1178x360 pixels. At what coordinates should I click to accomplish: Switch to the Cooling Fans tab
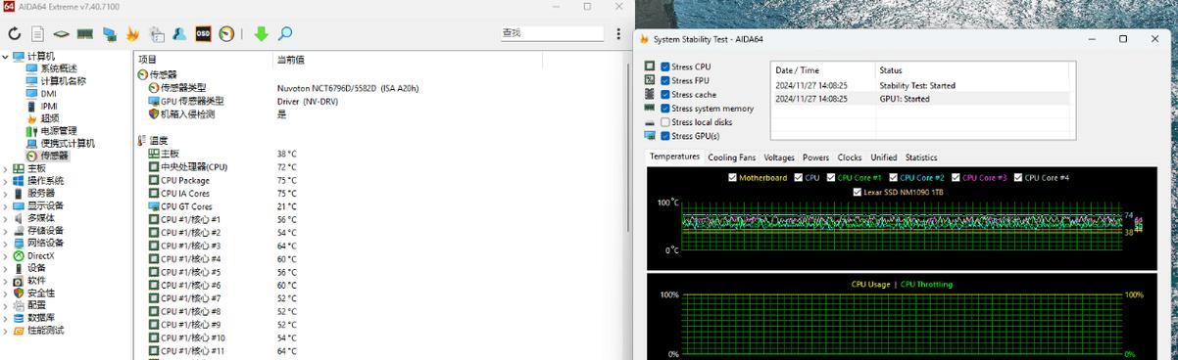(732, 157)
